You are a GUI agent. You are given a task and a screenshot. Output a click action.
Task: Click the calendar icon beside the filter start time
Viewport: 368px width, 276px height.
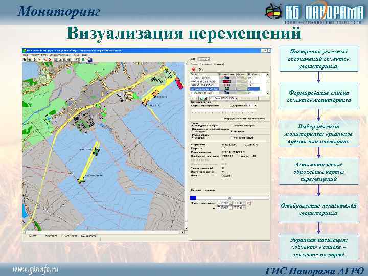[249, 203]
